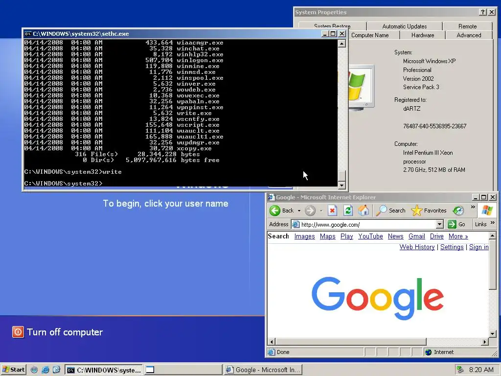Click the red Turn off computer power icon

click(18, 332)
